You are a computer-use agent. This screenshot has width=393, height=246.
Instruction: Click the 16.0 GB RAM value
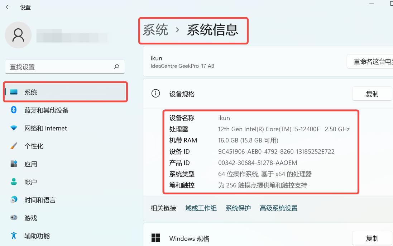[x=248, y=141]
